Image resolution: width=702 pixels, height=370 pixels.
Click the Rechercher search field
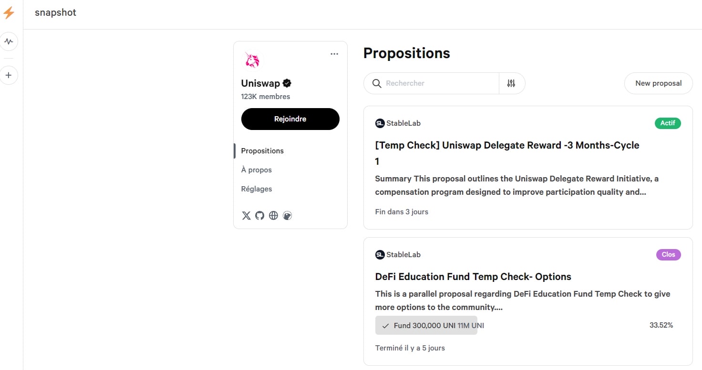coord(439,83)
